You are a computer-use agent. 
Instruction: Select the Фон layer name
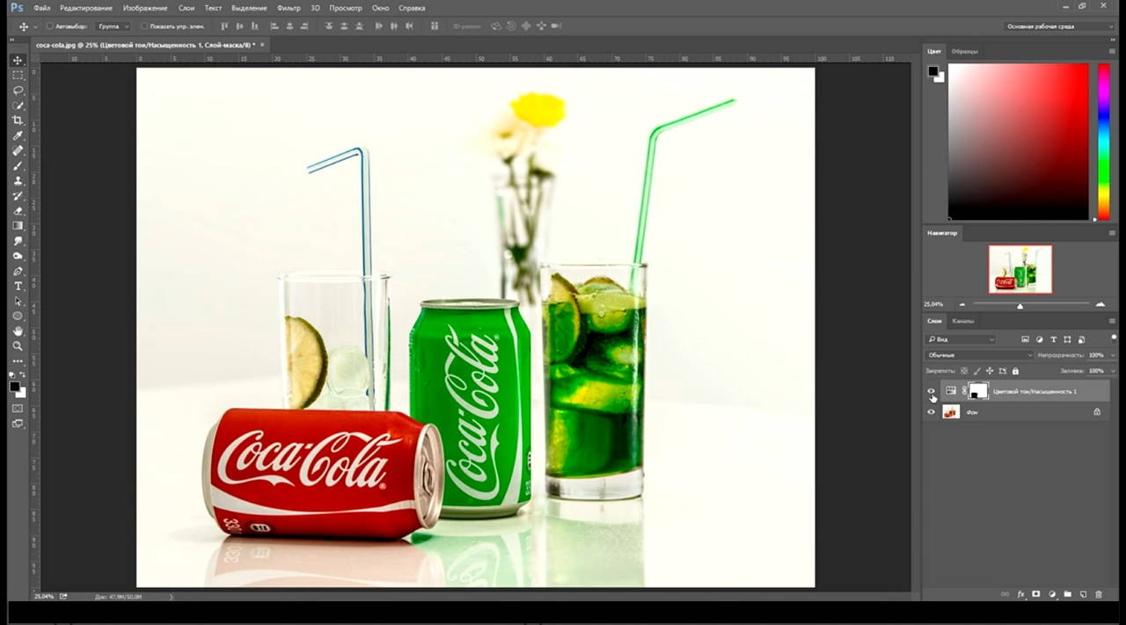[972, 411]
